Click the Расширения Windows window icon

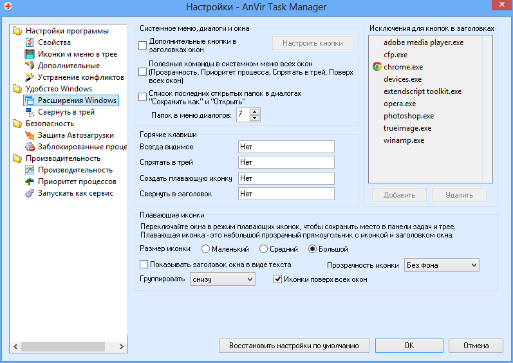(x=30, y=100)
